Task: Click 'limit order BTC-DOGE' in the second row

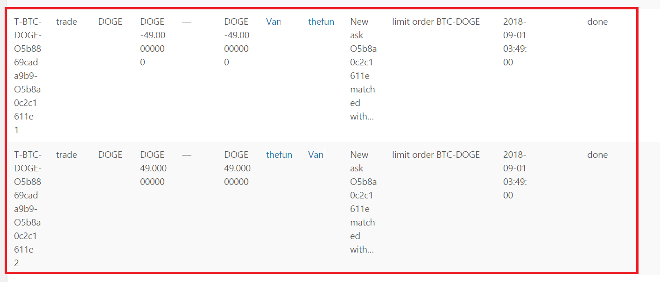Action: pos(436,155)
